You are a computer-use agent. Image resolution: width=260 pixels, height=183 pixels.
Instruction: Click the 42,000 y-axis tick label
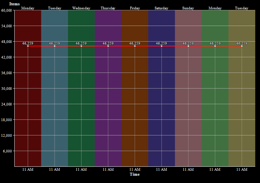[7, 57]
